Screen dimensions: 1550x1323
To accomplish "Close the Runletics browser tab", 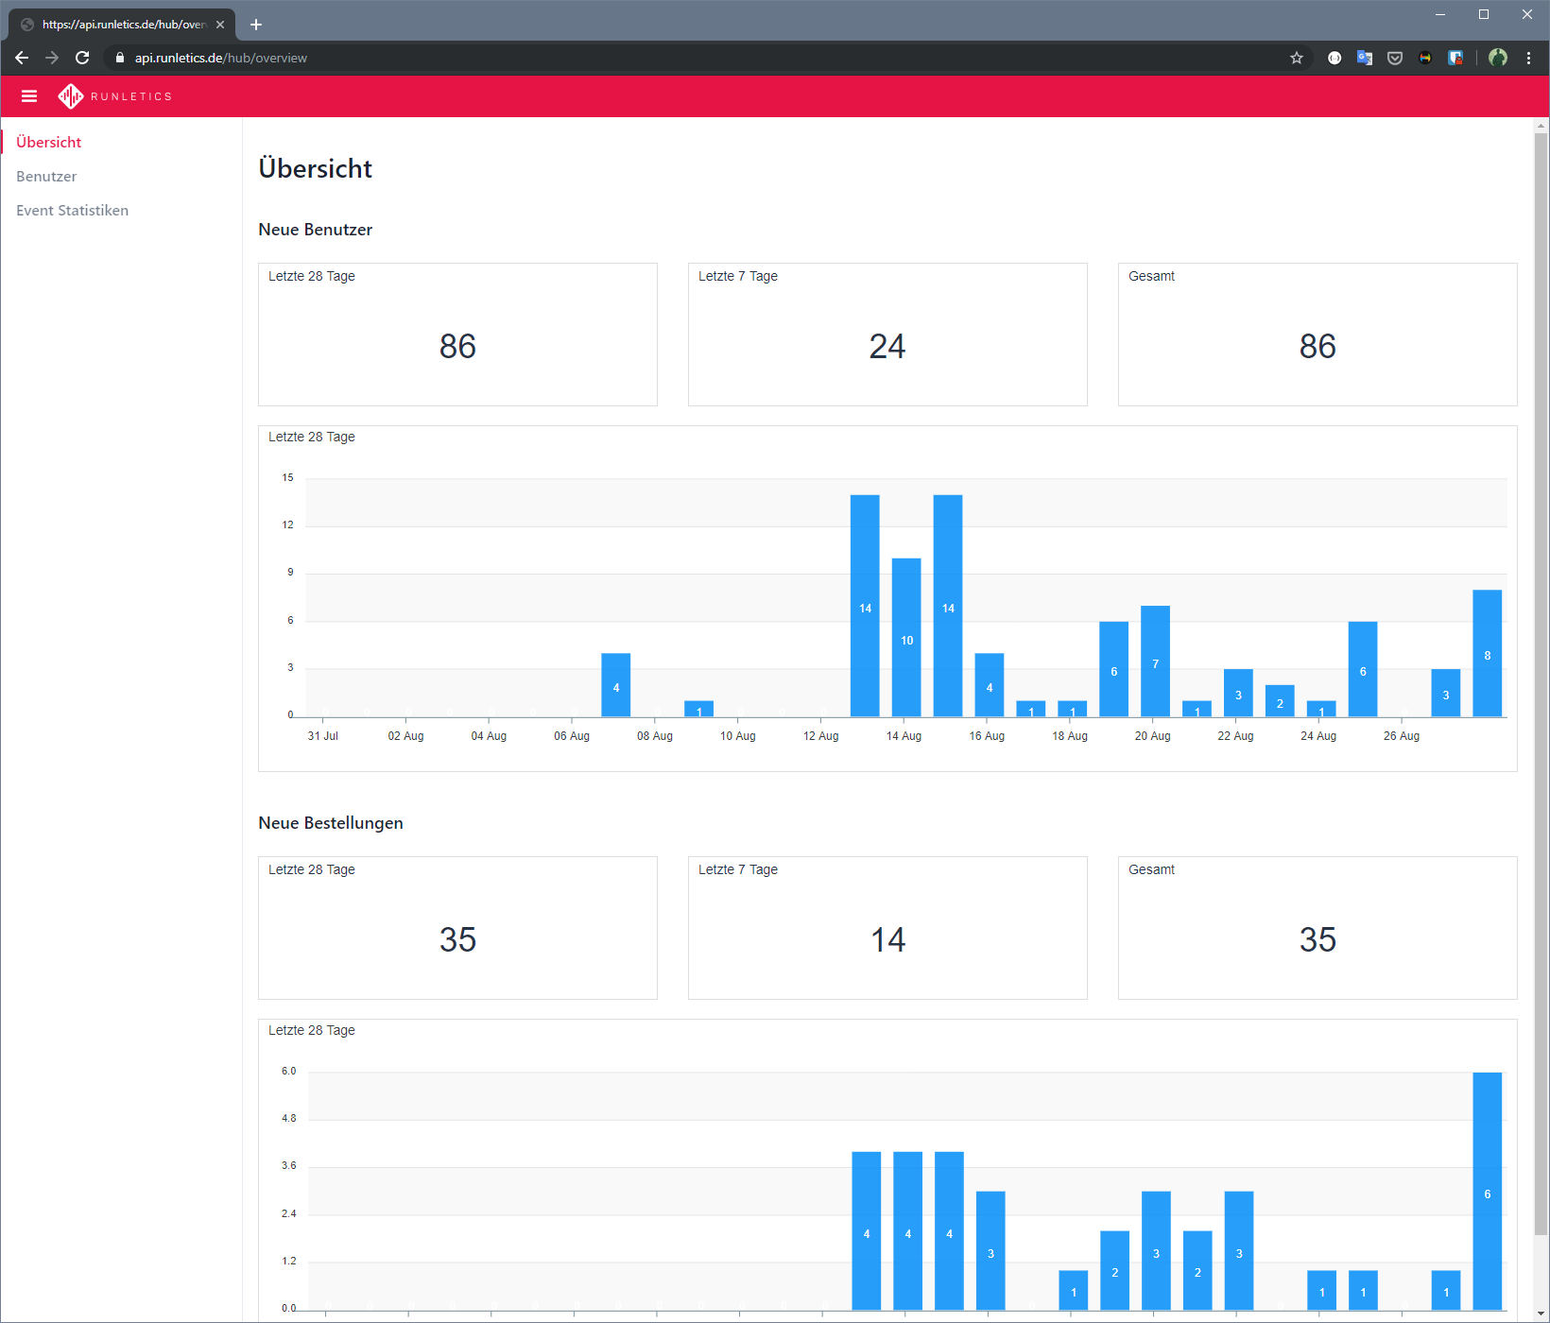I will pyautogui.click(x=220, y=25).
